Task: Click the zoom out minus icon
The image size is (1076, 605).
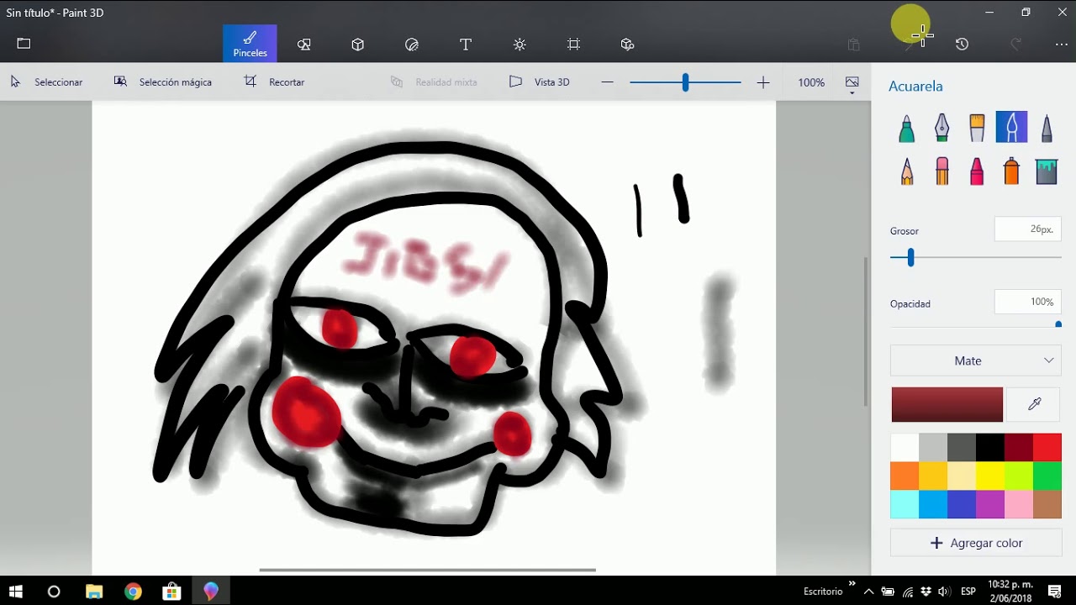Action: pos(608,82)
